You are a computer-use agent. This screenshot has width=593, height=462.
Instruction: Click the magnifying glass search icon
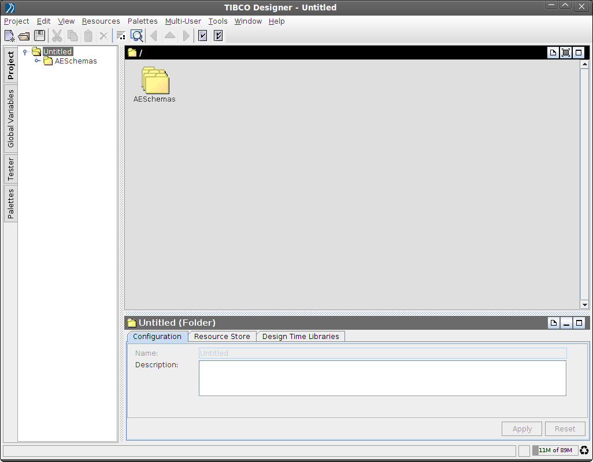(x=137, y=36)
